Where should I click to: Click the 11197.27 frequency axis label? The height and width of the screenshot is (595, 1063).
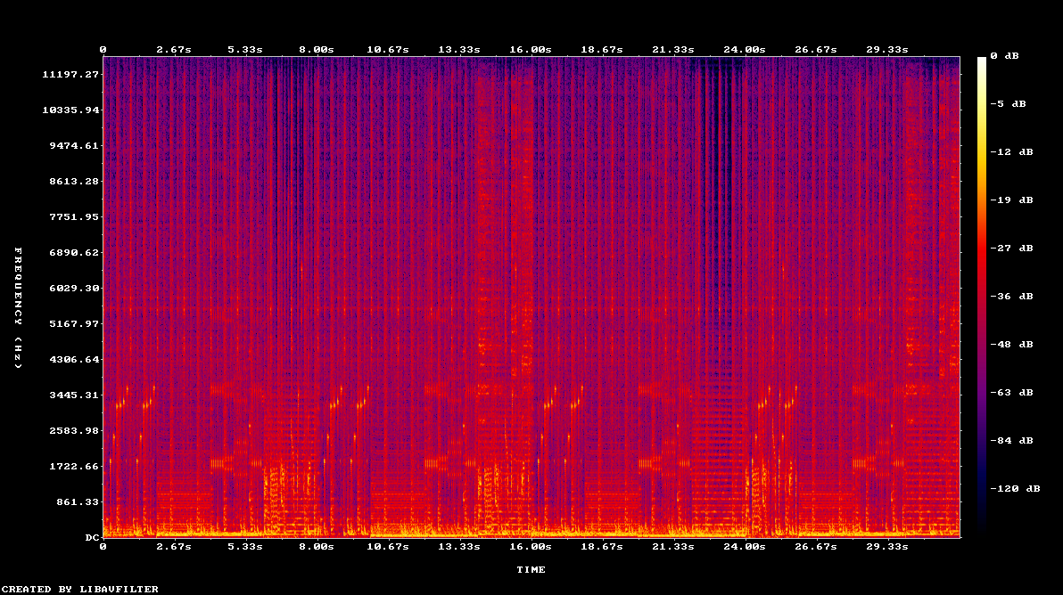pos(70,75)
